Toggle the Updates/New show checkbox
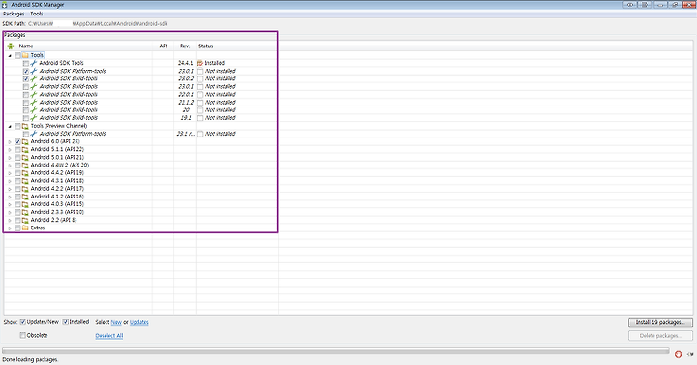Screen dimensions: 697x365 coord(22,322)
